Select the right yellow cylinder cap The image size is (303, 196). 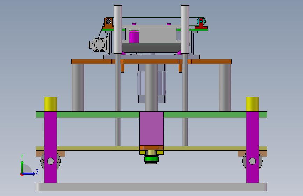click(252, 104)
